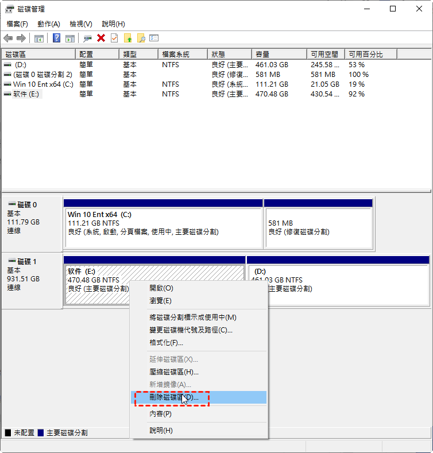The height and width of the screenshot is (453, 433).
Task: Click the Forward arrow toolbar icon
Action: coord(21,38)
